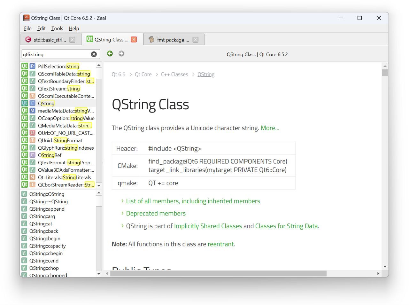Open the Edit menu
Viewport: 409px width, 305px height.
point(41,28)
